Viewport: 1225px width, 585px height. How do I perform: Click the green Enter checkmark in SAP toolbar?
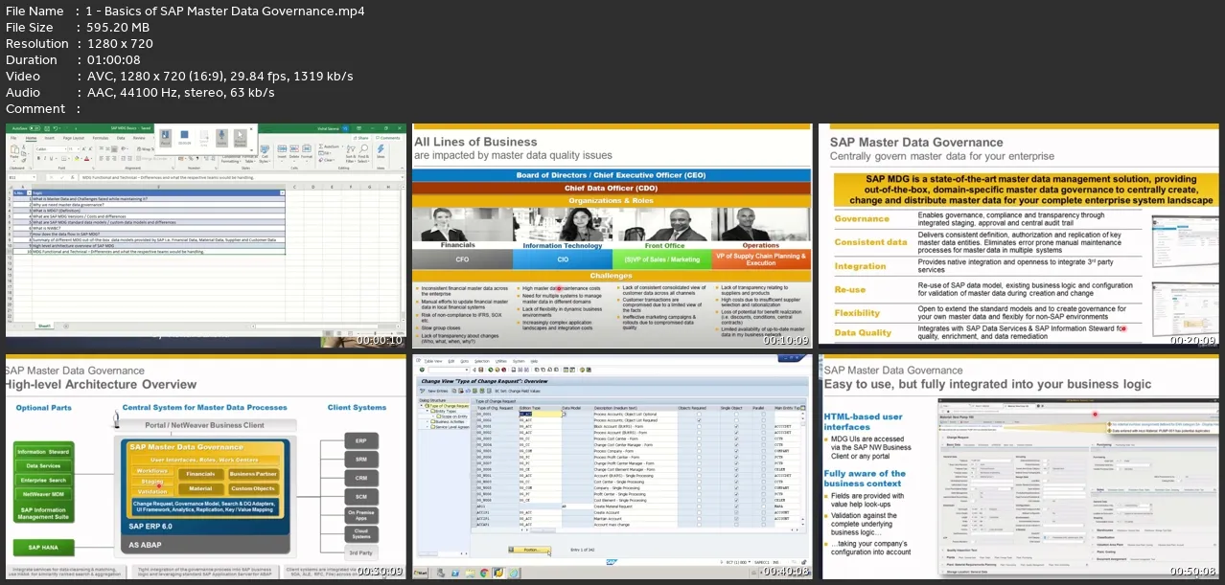coord(422,370)
